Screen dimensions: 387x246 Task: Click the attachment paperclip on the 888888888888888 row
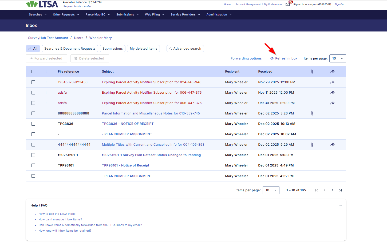point(312,113)
